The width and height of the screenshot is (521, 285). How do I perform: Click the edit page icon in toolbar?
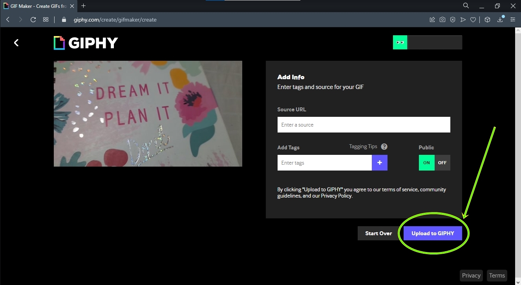pyautogui.click(x=432, y=20)
